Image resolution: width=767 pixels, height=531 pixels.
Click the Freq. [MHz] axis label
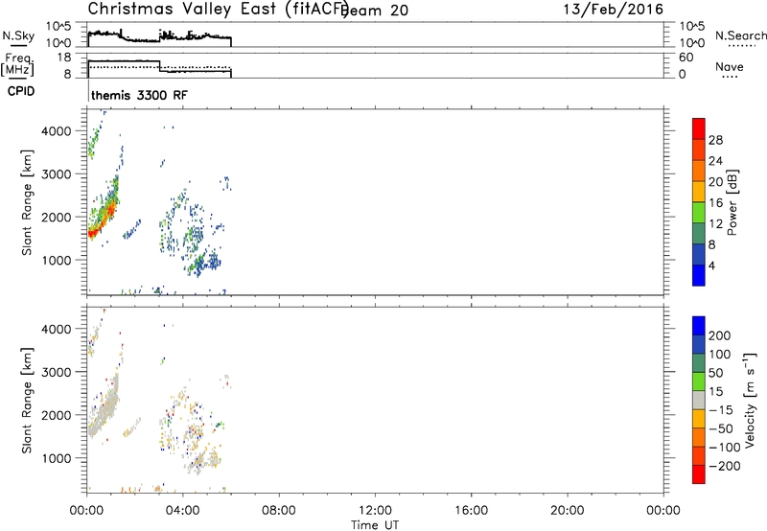click(18, 64)
